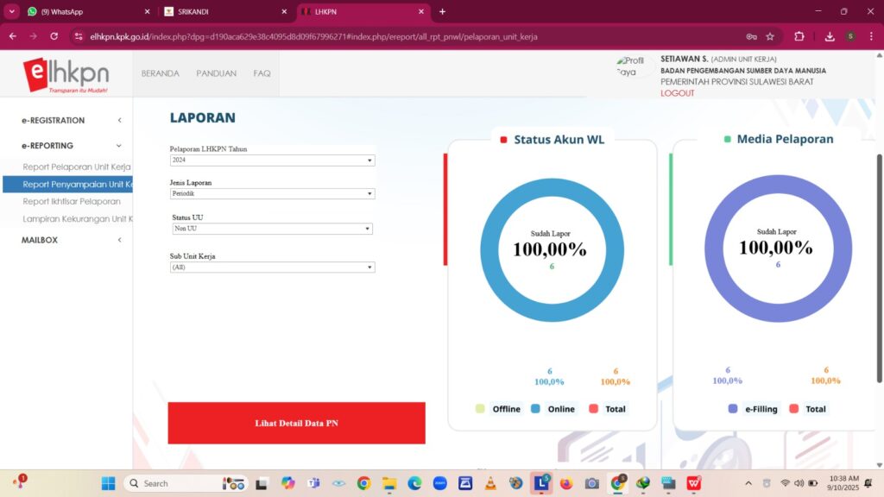
Task: Open the Windows Start menu
Action: (108, 483)
